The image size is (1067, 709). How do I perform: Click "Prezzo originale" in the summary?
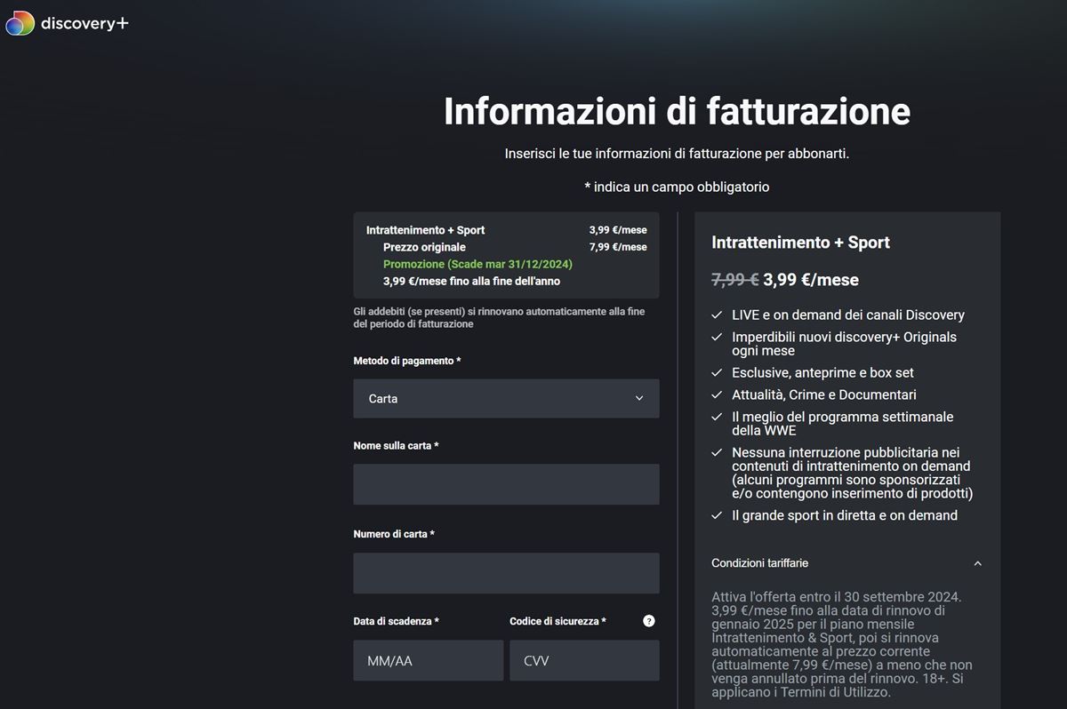[x=424, y=247]
